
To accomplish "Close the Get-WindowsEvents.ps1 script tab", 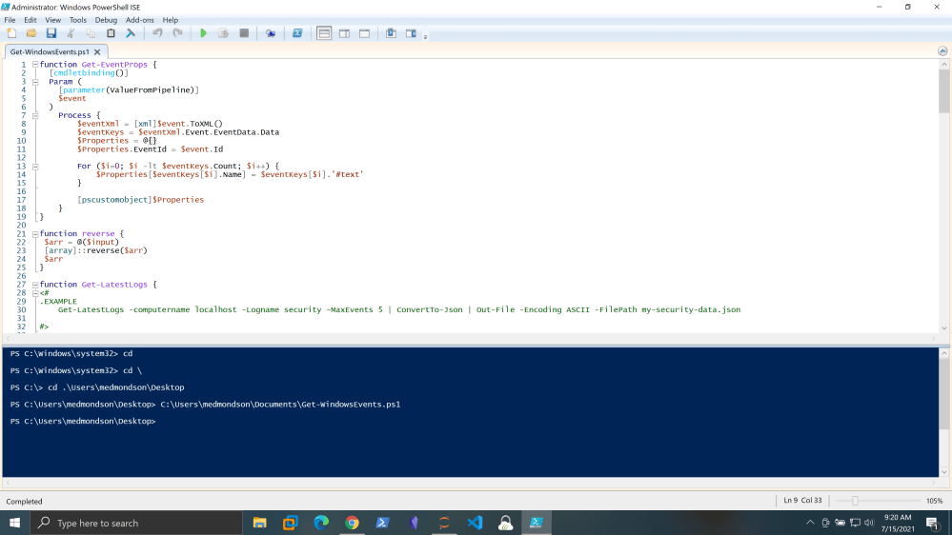I will (97, 51).
